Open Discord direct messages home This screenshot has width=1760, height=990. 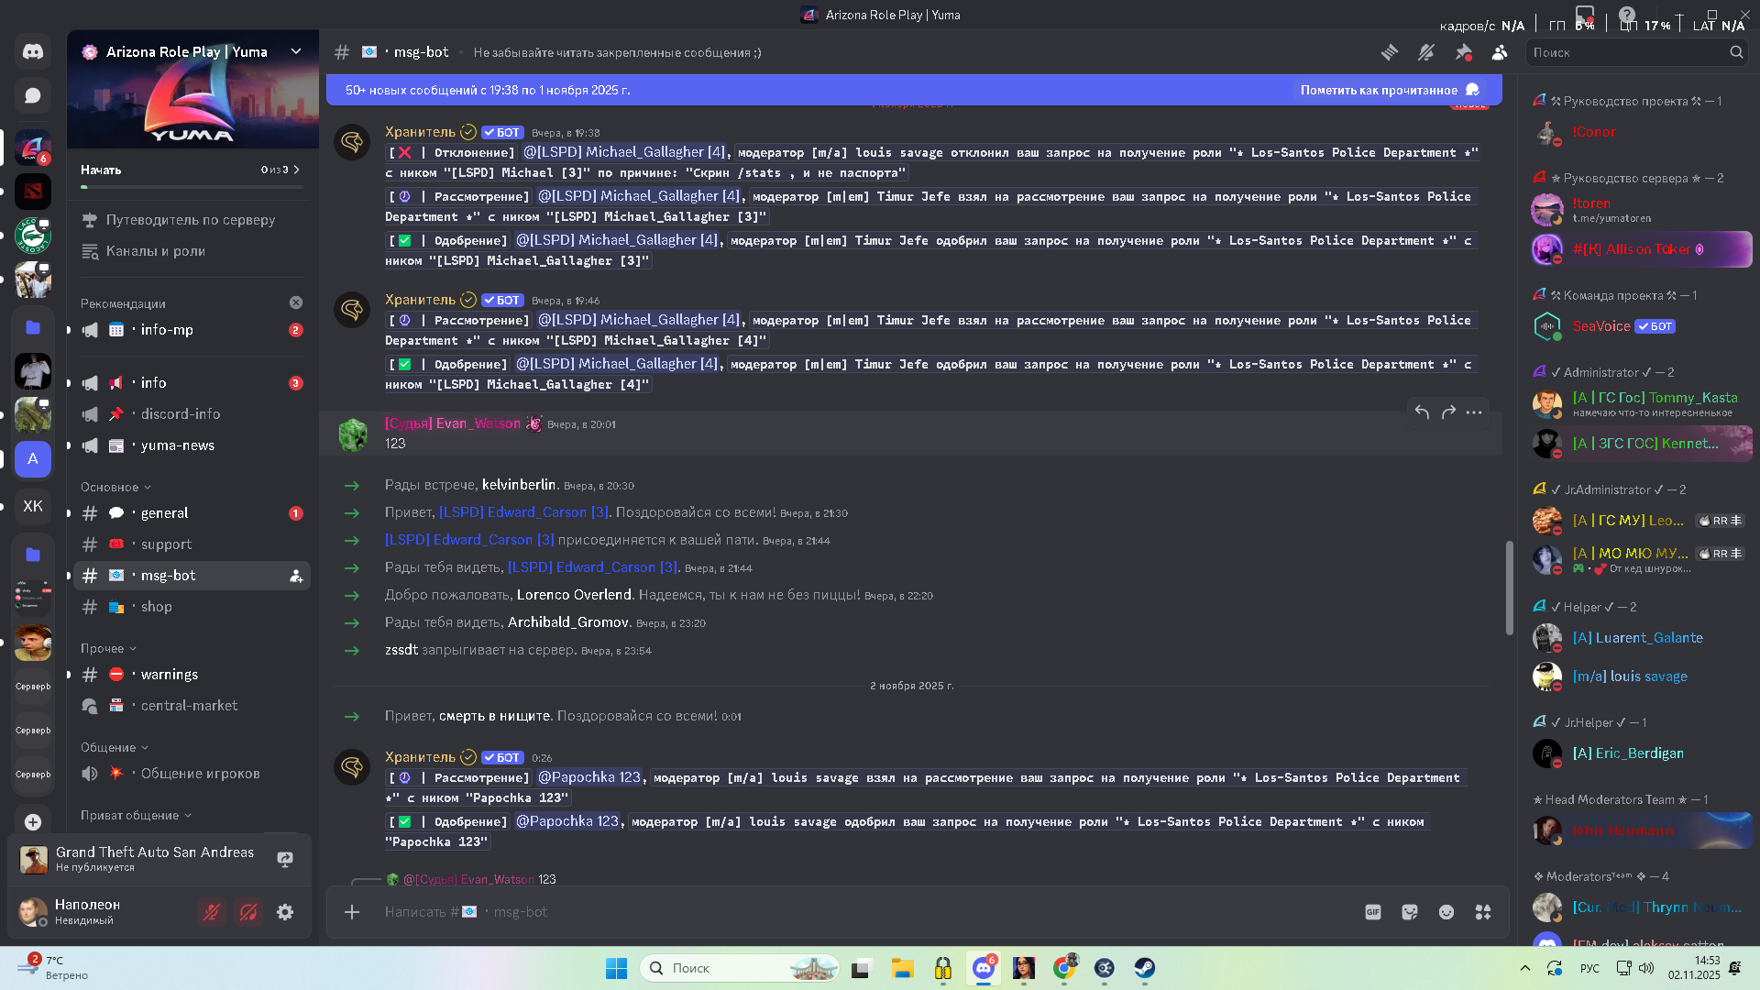[x=33, y=51]
